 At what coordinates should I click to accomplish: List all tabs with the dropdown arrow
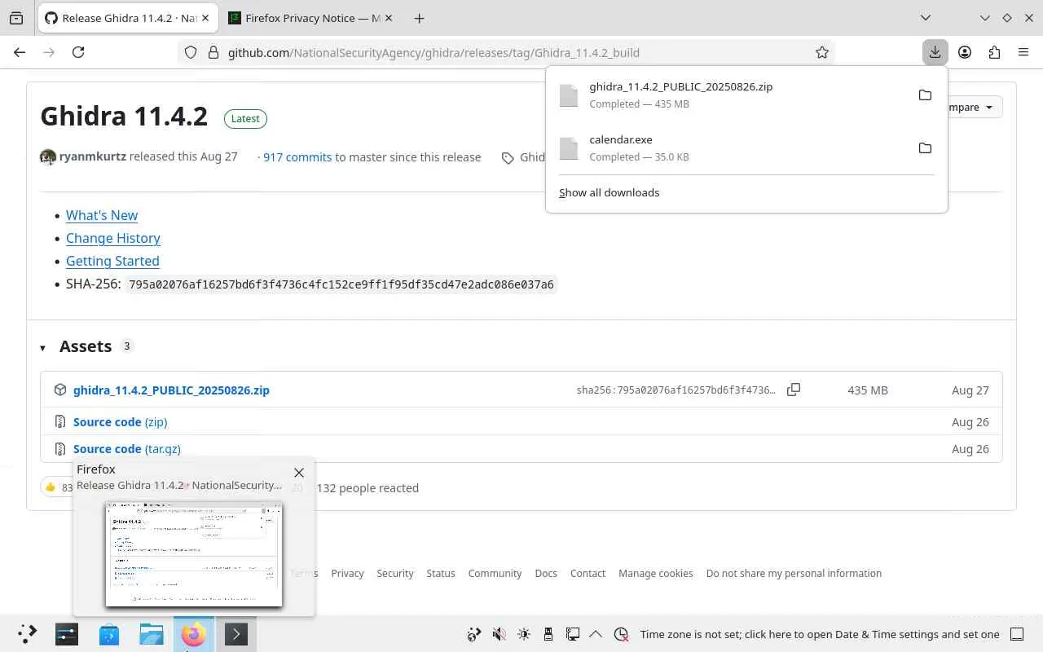(x=926, y=18)
